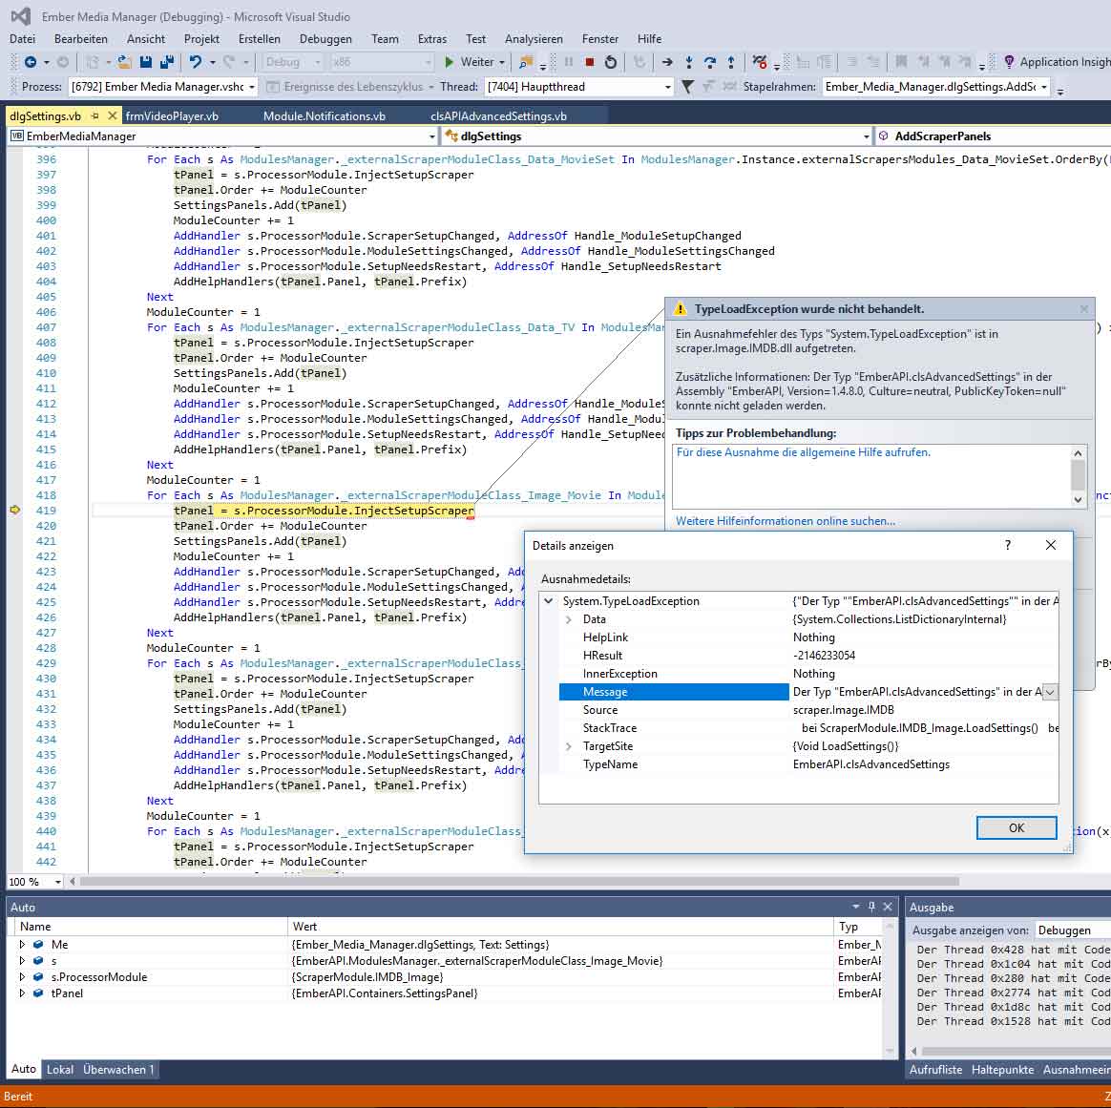This screenshot has height=1108, width=1111.
Task: Click the Step Out icon
Action: 731,62
